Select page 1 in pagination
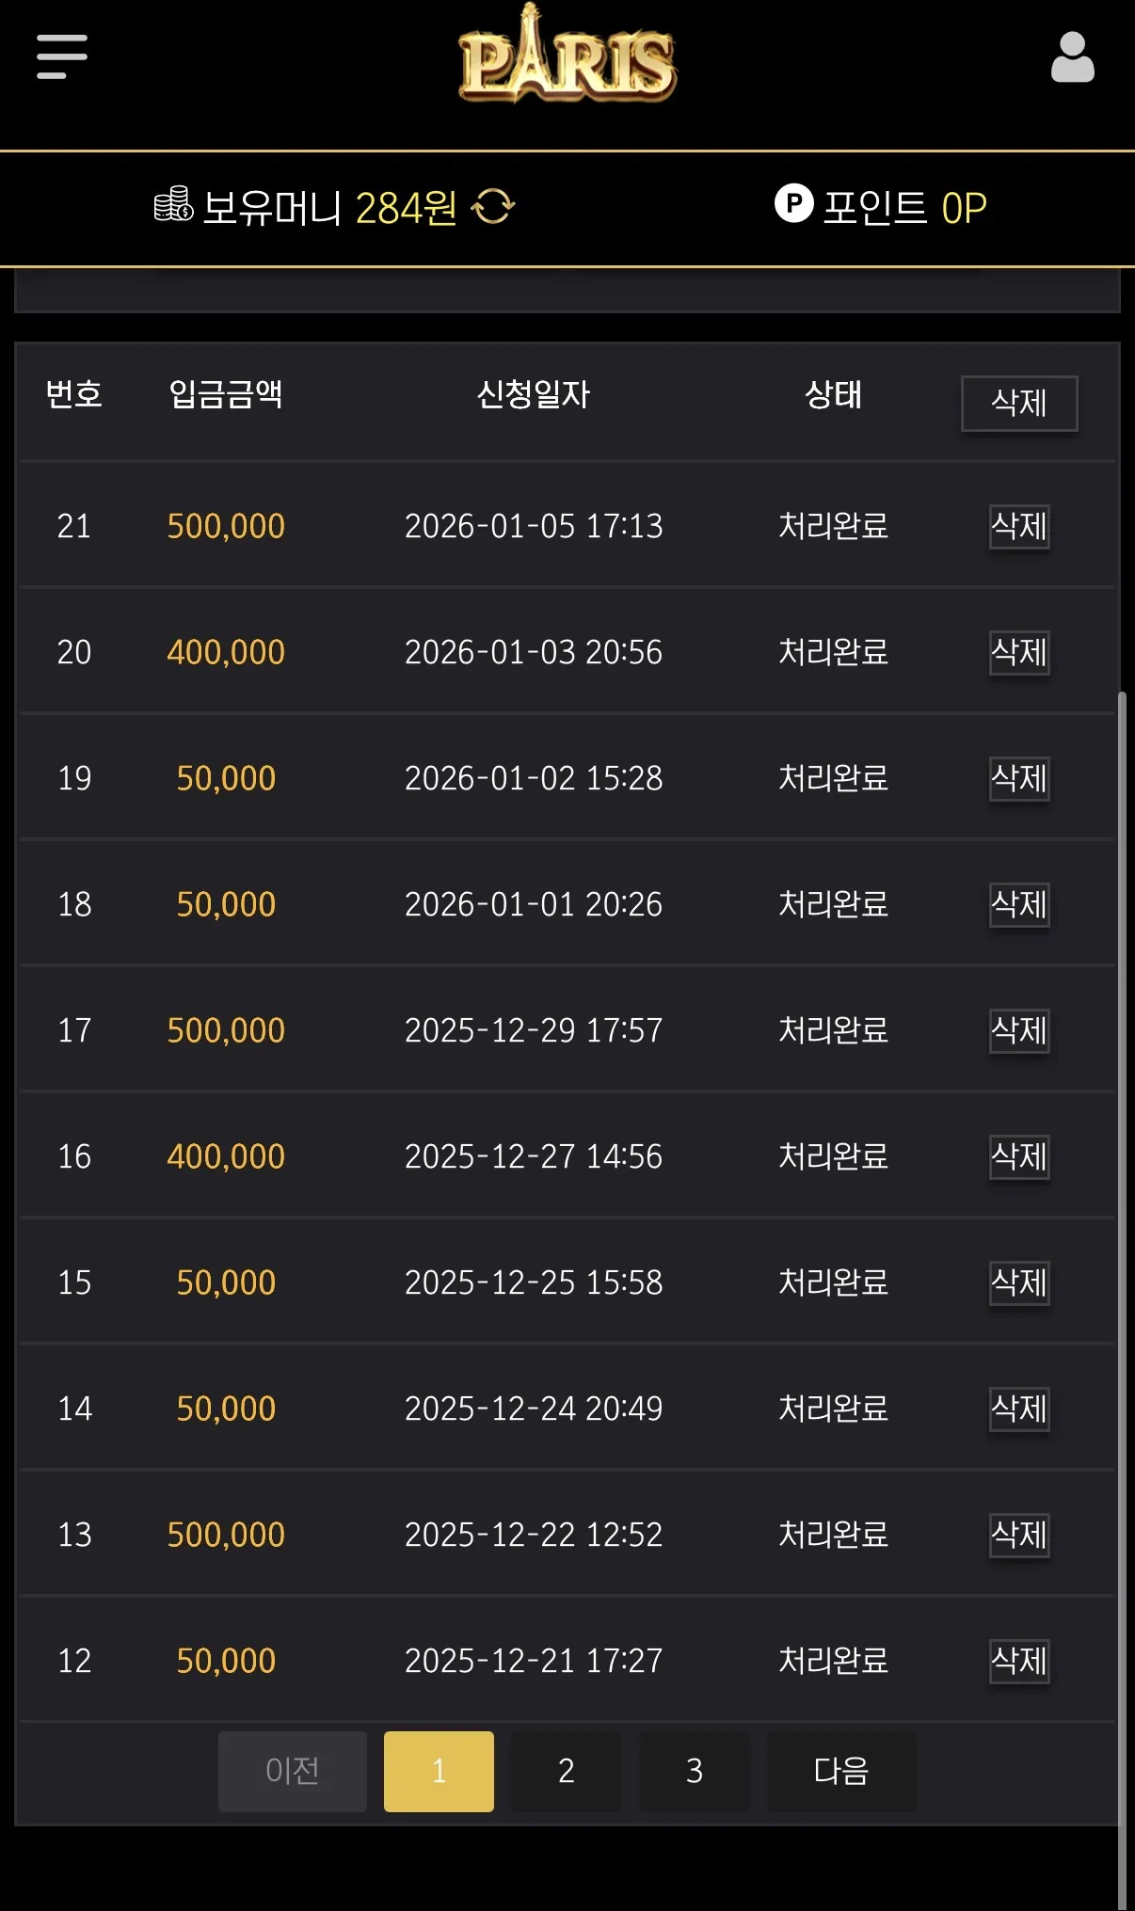 [x=439, y=1772]
